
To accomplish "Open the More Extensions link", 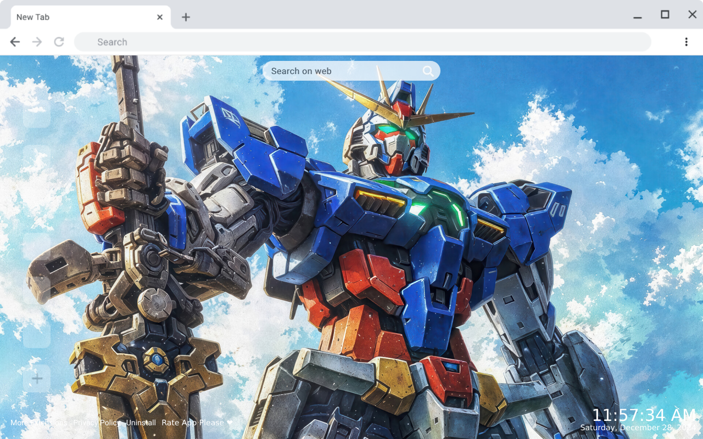I will pos(39,423).
